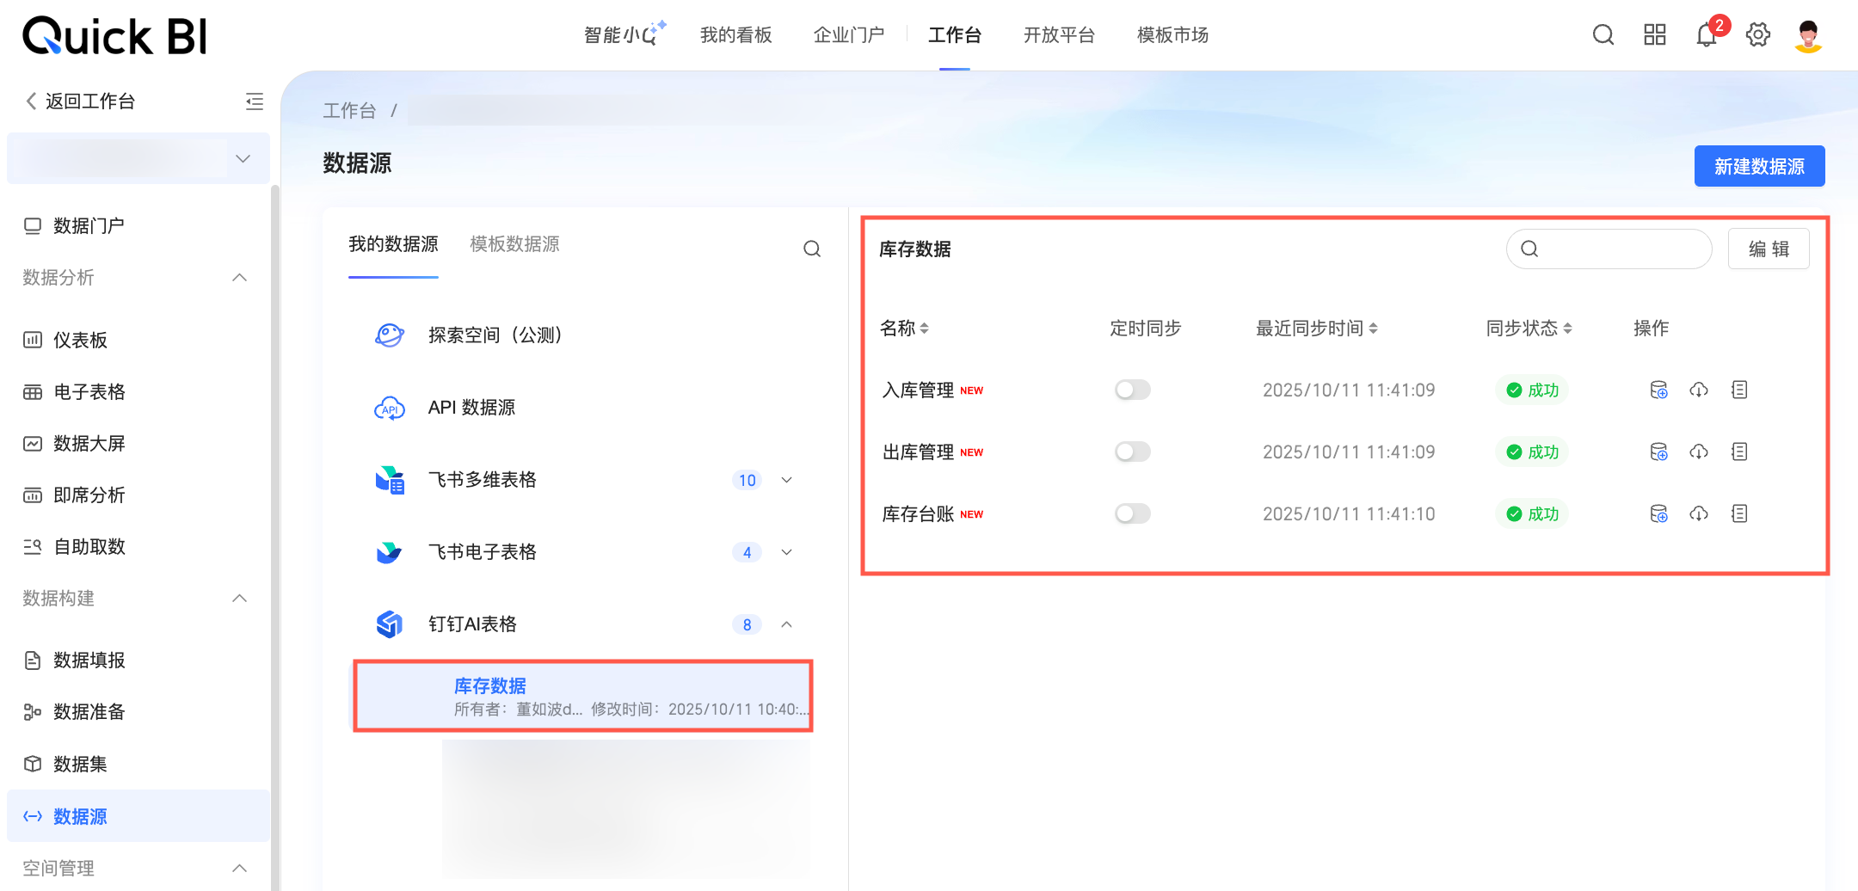Click the Quick BI logo

point(114,36)
